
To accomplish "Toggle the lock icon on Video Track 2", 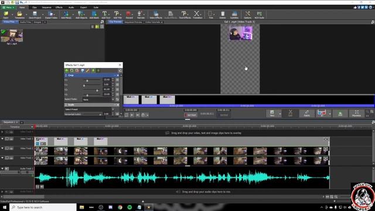I will [11, 148].
